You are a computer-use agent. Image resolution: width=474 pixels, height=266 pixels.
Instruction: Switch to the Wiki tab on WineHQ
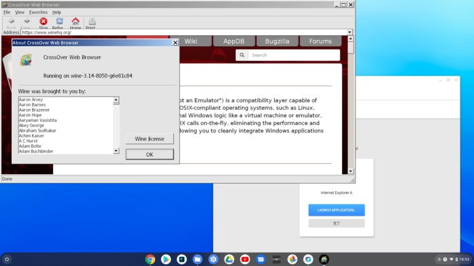191,41
